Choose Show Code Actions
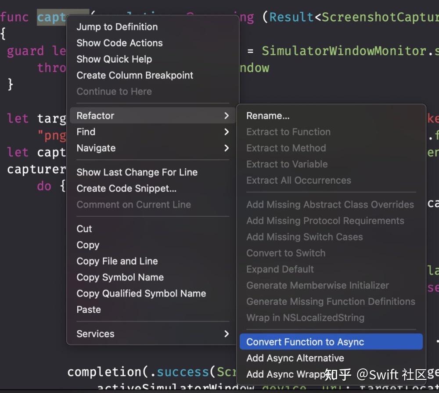 pos(119,43)
